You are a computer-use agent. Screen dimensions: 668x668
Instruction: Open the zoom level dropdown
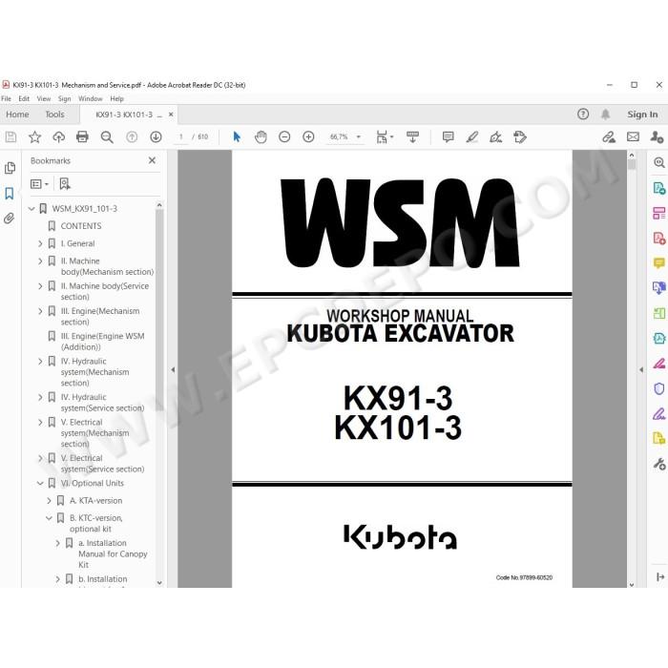coord(358,136)
